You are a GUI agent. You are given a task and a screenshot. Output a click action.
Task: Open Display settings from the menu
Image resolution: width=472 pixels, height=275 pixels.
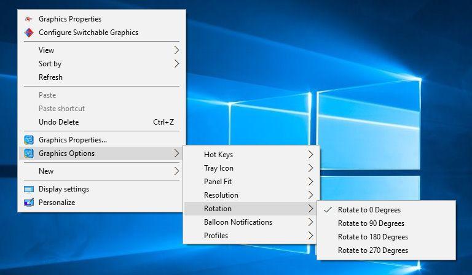click(101, 189)
